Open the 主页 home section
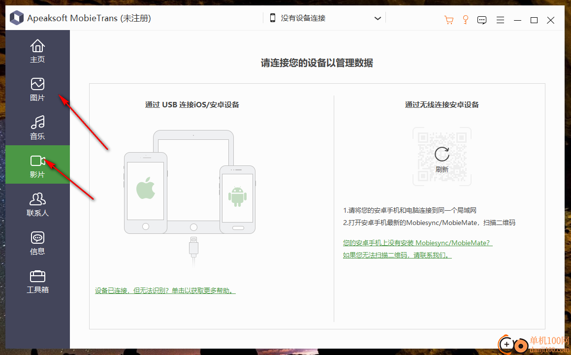Image resolution: width=571 pixels, height=355 pixels. pyautogui.click(x=37, y=51)
